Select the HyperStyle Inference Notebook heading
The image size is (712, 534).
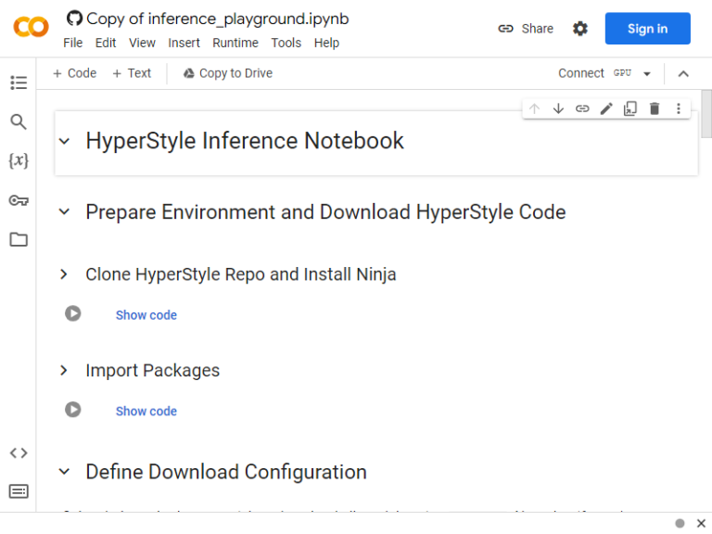(x=245, y=141)
